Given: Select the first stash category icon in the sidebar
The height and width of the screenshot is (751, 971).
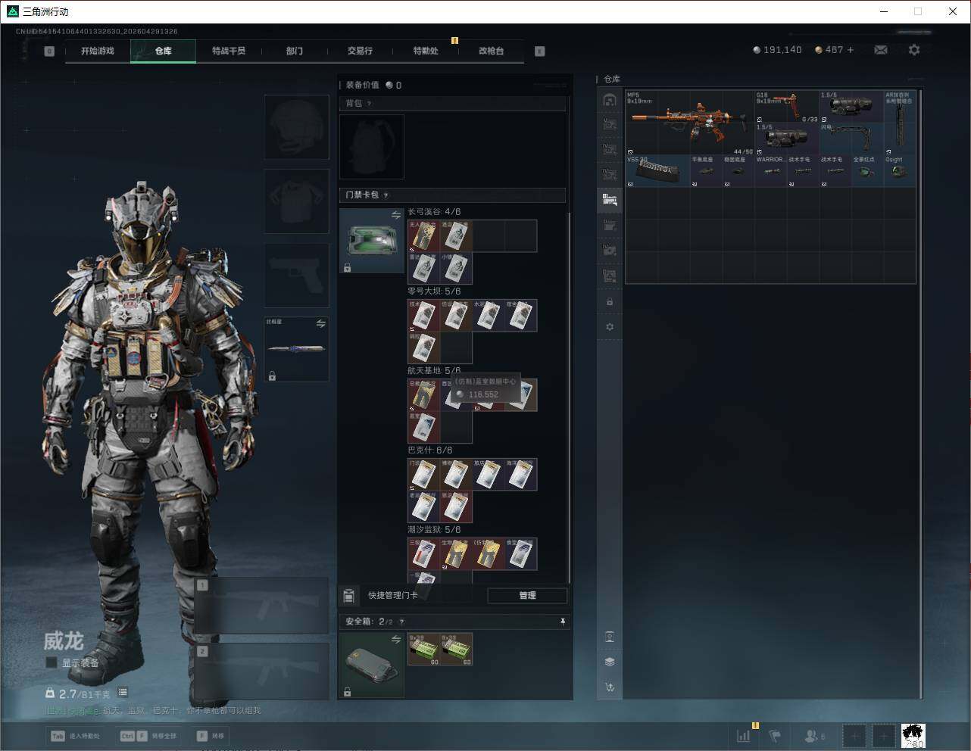Looking at the screenshot, I should (x=610, y=99).
